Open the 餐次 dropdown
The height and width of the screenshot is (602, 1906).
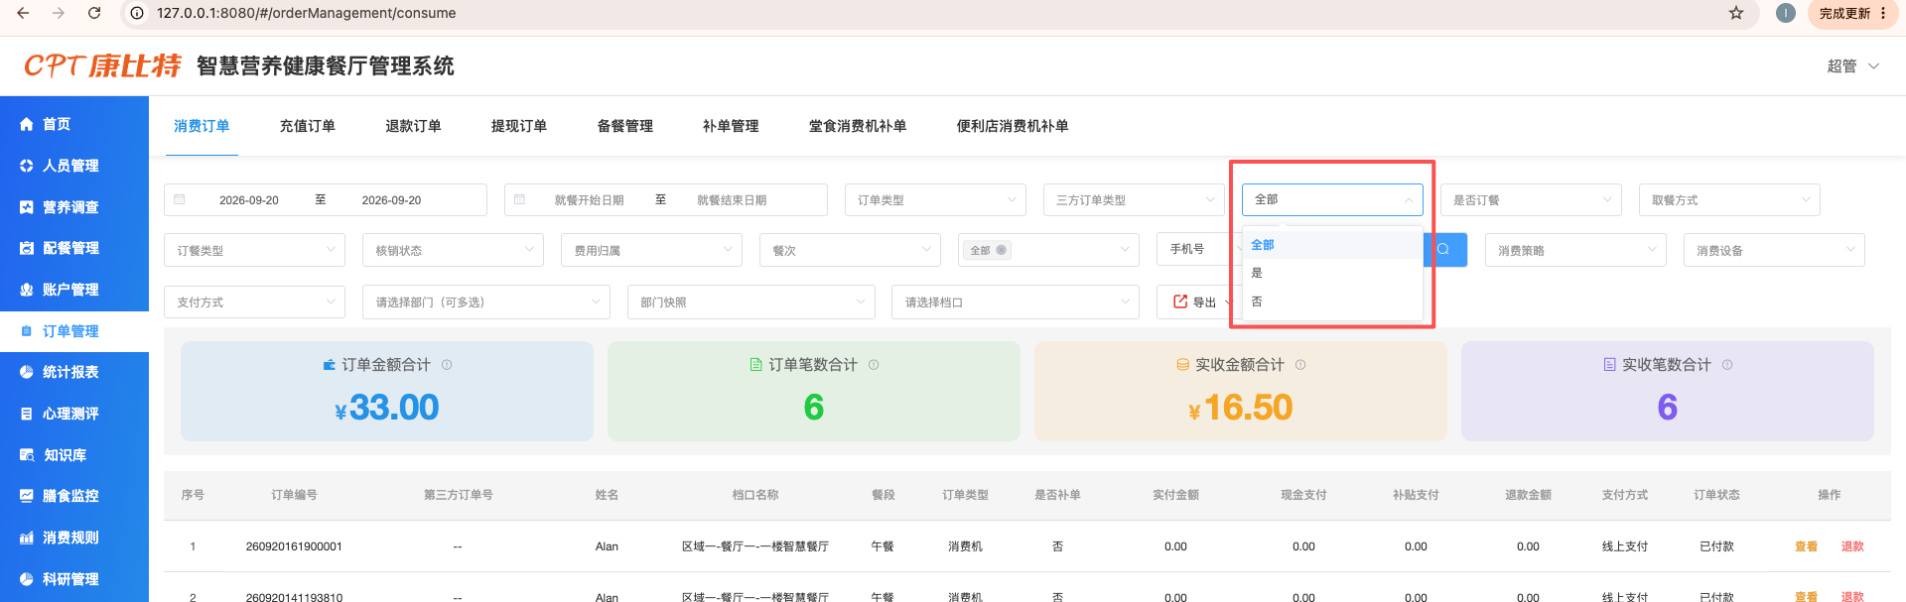[x=850, y=250]
